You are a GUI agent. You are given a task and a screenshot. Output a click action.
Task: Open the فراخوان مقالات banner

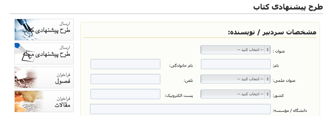pyautogui.click(x=44, y=101)
